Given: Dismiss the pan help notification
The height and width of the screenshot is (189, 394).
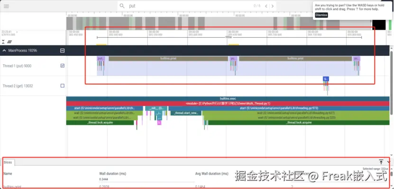Looking at the screenshot, I should coord(321,15).
